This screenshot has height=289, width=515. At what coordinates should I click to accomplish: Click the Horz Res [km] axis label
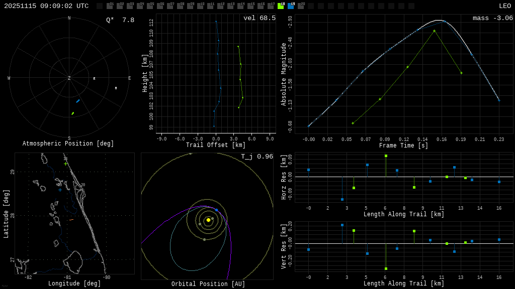coord(284,177)
